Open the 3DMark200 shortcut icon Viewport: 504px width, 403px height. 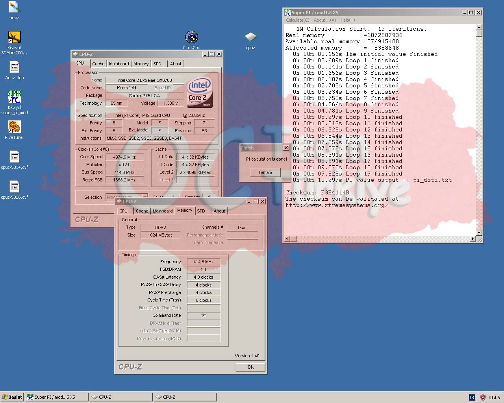tap(14, 37)
